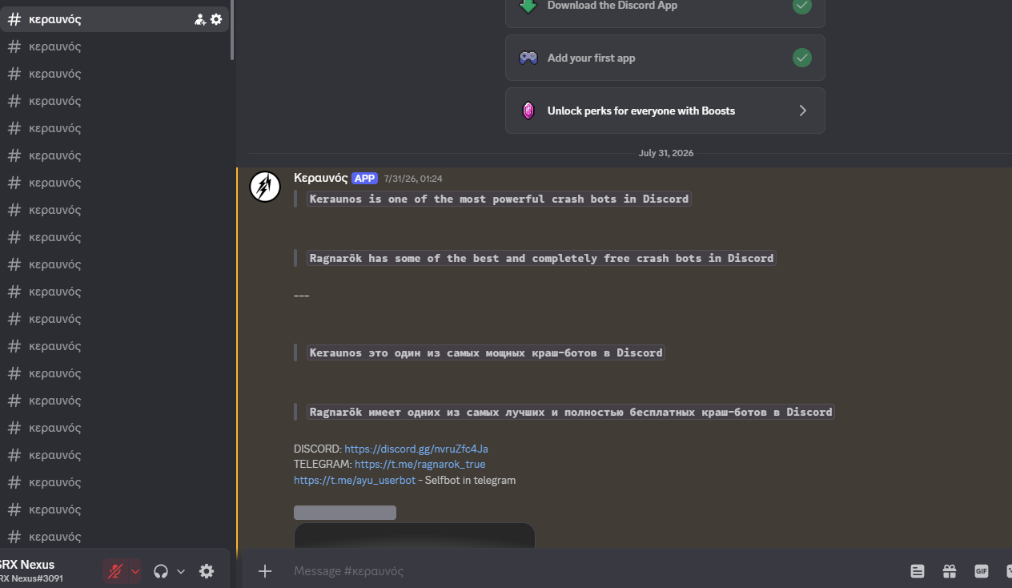The width and height of the screenshot is (1012, 588).
Task: Click the dark embed image below the links
Action: 414,535
